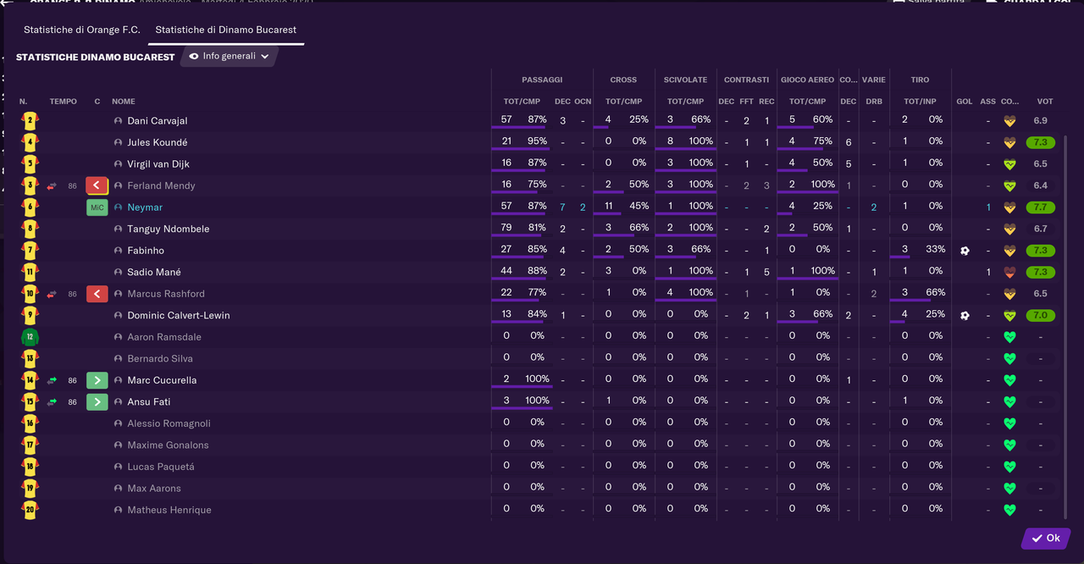1084x564 pixels.
Task: Click Ferland Mendy's 6.4 rating value
Action: (1040, 185)
